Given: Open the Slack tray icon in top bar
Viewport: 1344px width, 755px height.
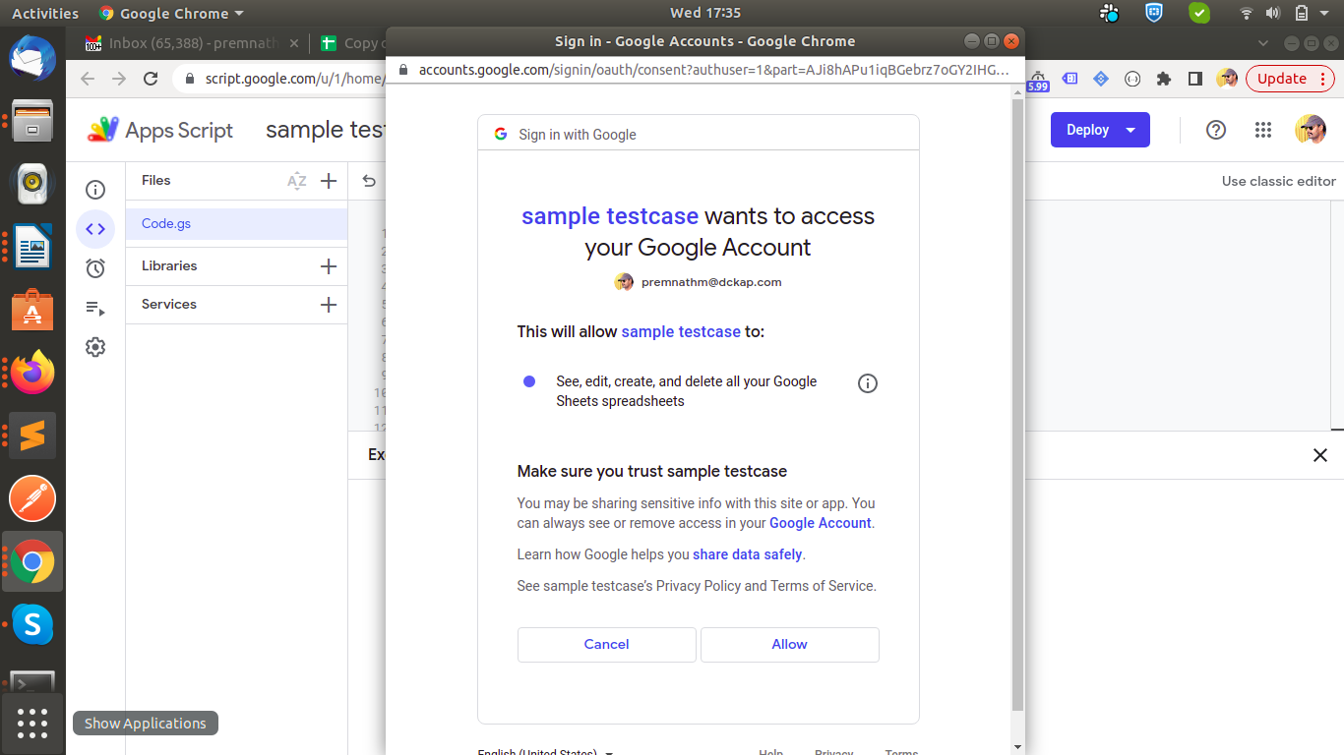Looking at the screenshot, I should [1111, 13].
